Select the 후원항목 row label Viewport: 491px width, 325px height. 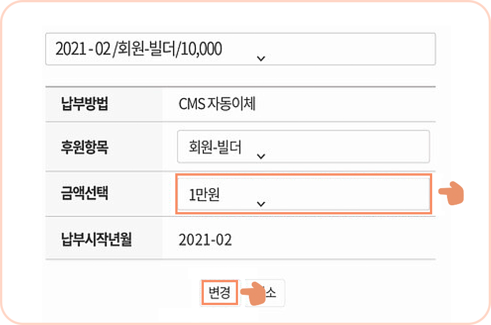click(84, 147)
